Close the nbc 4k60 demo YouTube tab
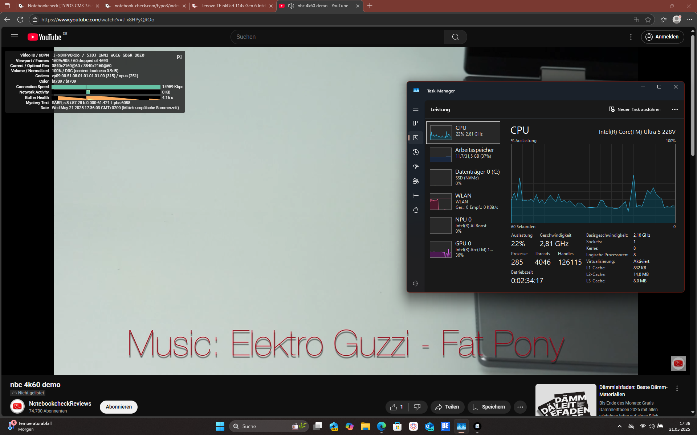This screenshot has height=435, width=697. tap(358, 6)
